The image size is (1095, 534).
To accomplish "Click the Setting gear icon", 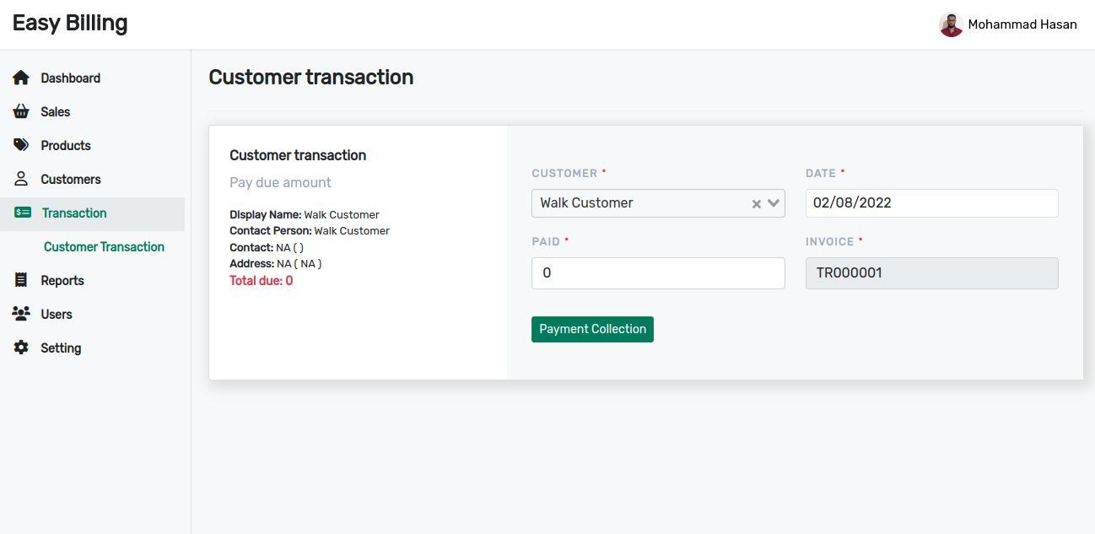I will coord(21,348).
